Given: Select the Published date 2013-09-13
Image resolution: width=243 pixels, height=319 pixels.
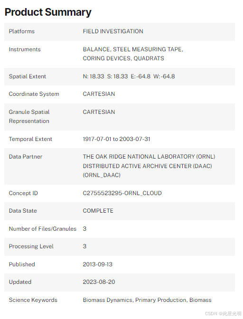Looking at the screenshot, I should 98,264.
